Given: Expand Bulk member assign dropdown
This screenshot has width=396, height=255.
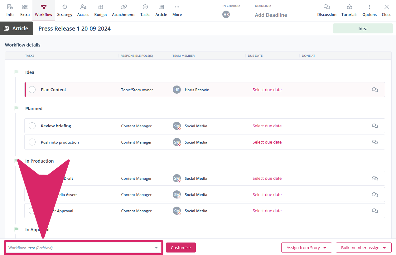Looking at the screenshot, I should point(364,248).
